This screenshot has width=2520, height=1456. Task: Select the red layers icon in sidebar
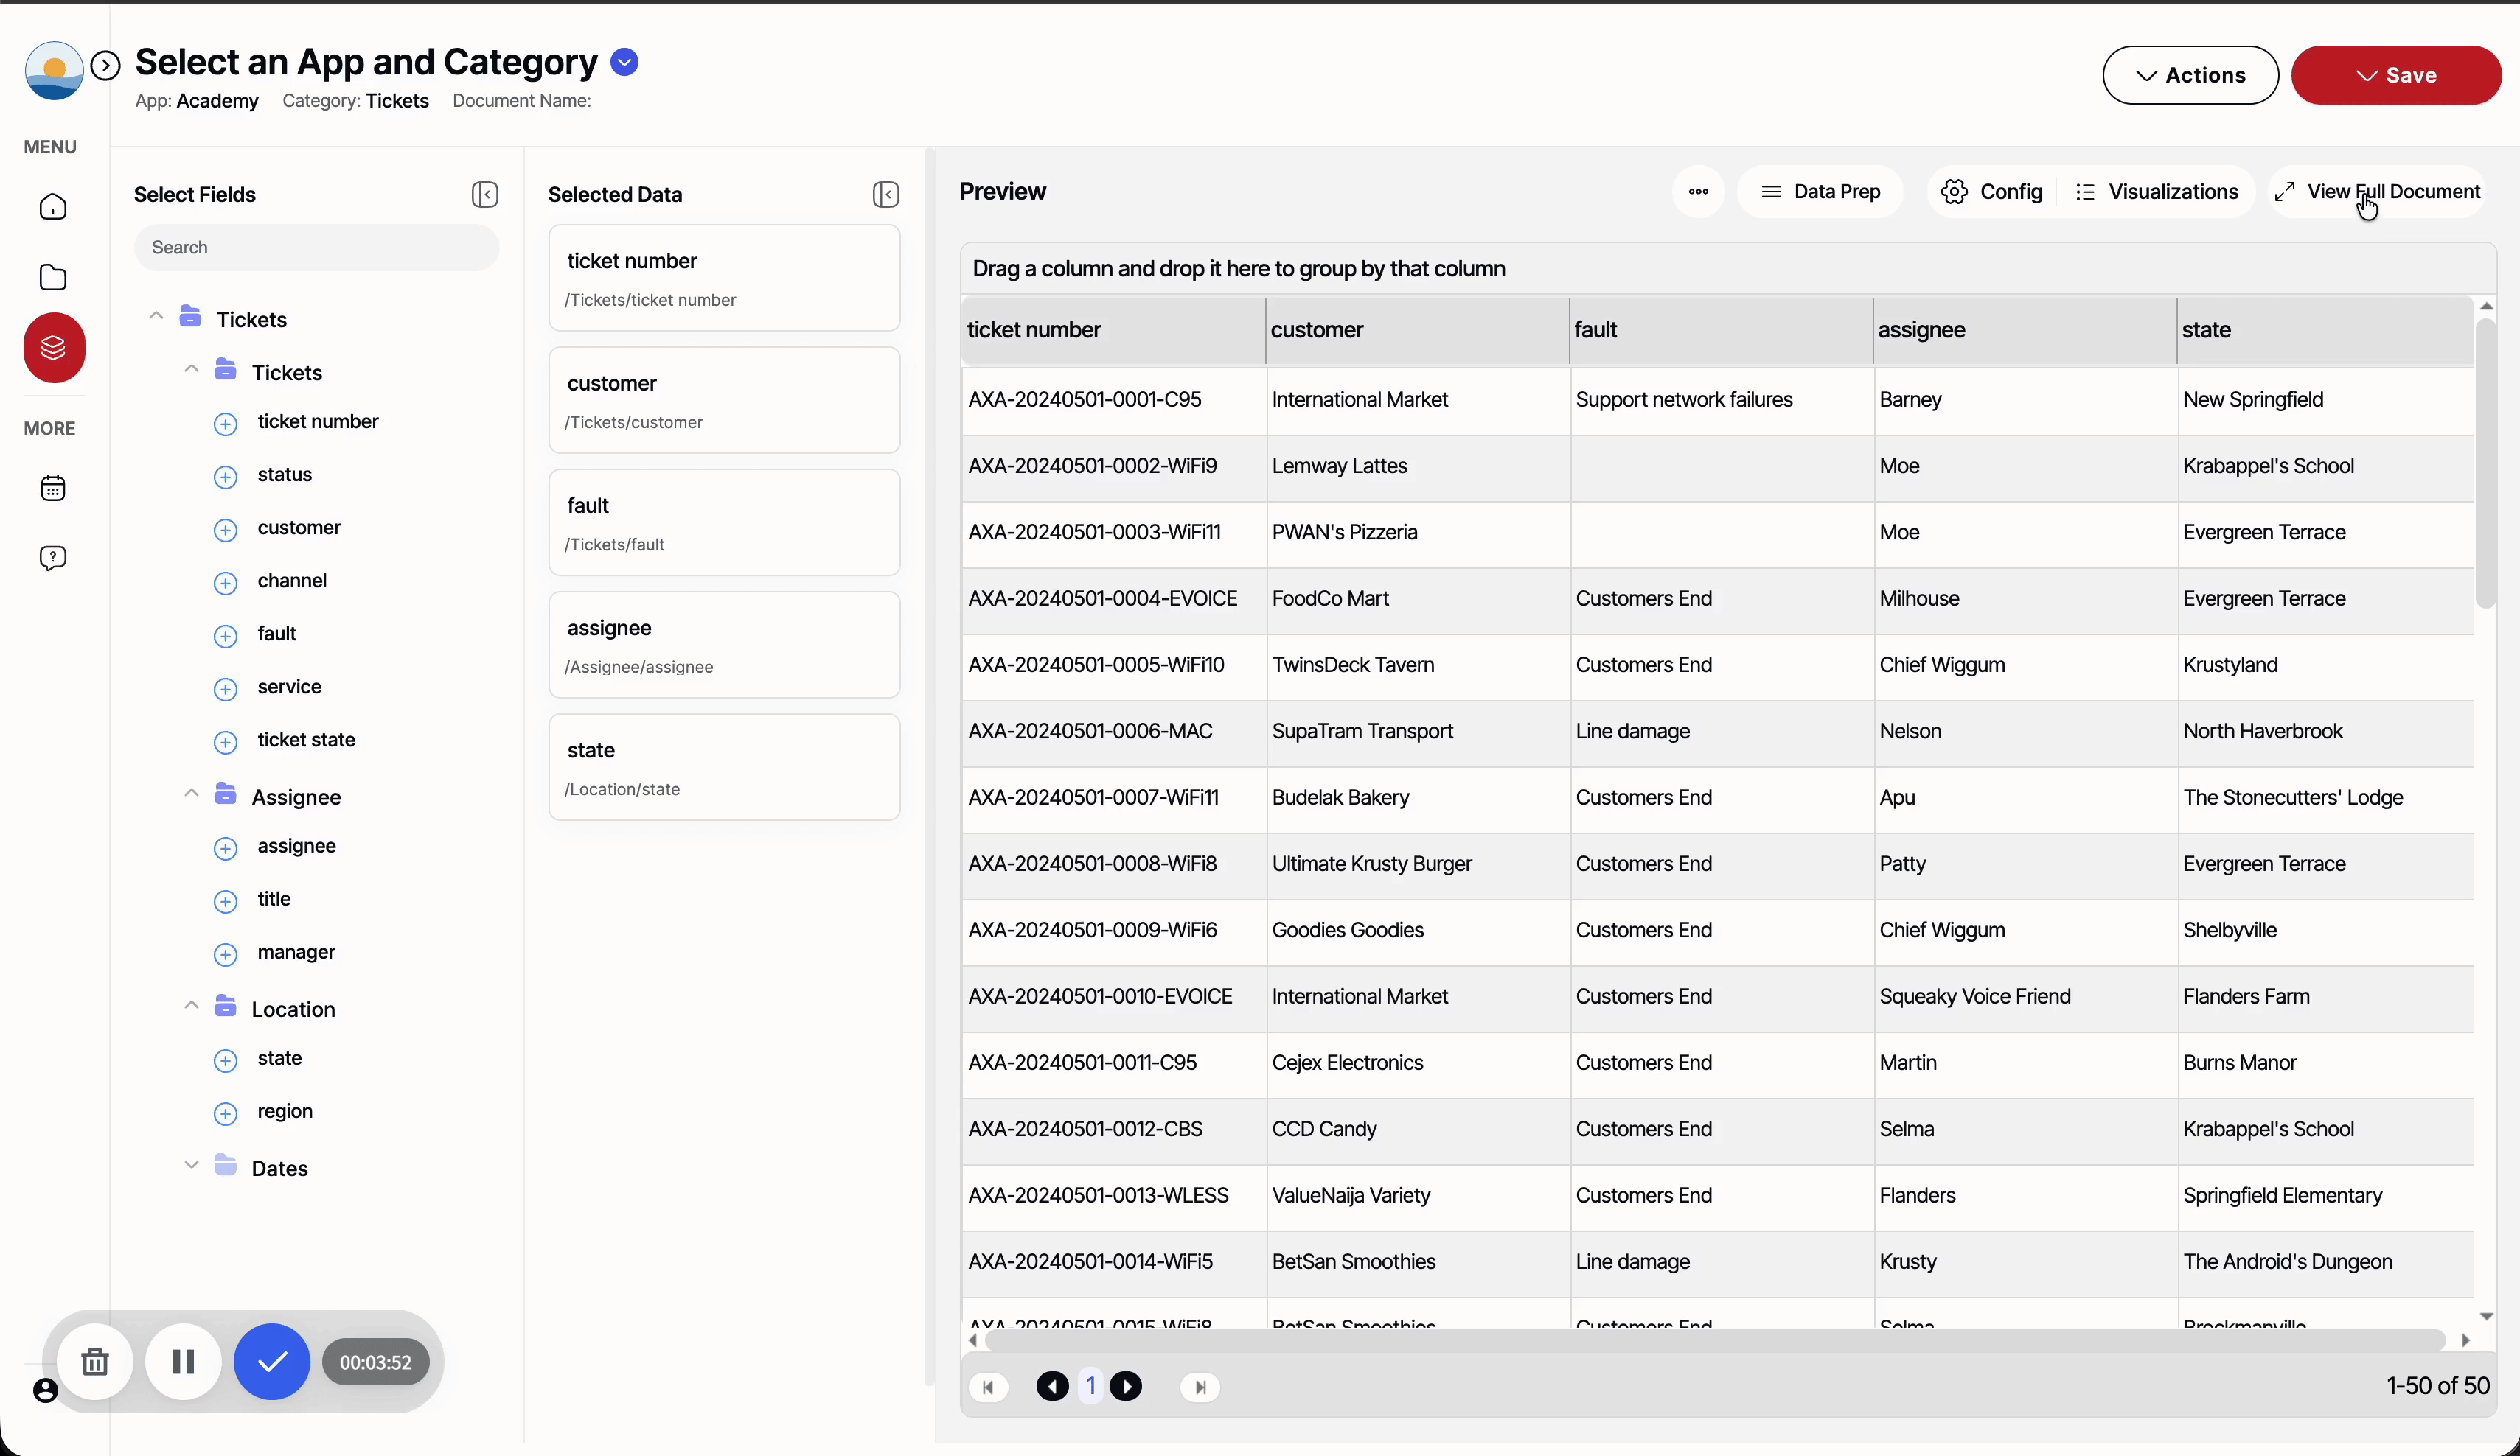point(54,348)
